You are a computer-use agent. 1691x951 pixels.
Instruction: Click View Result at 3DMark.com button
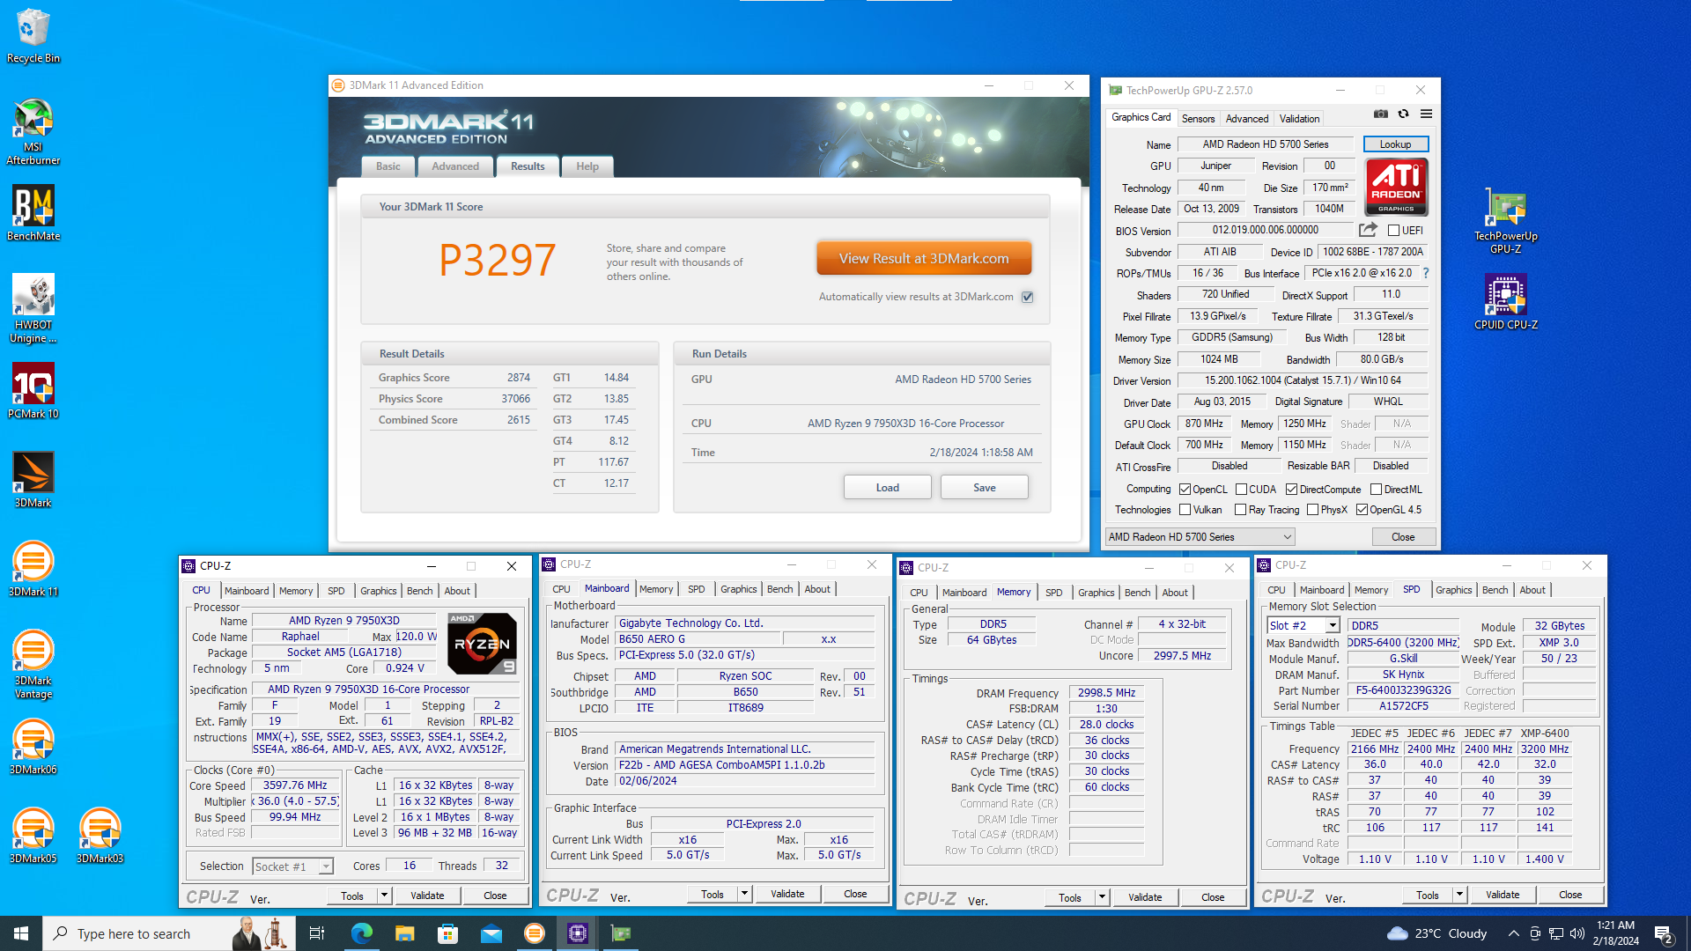tap(924, 259)
